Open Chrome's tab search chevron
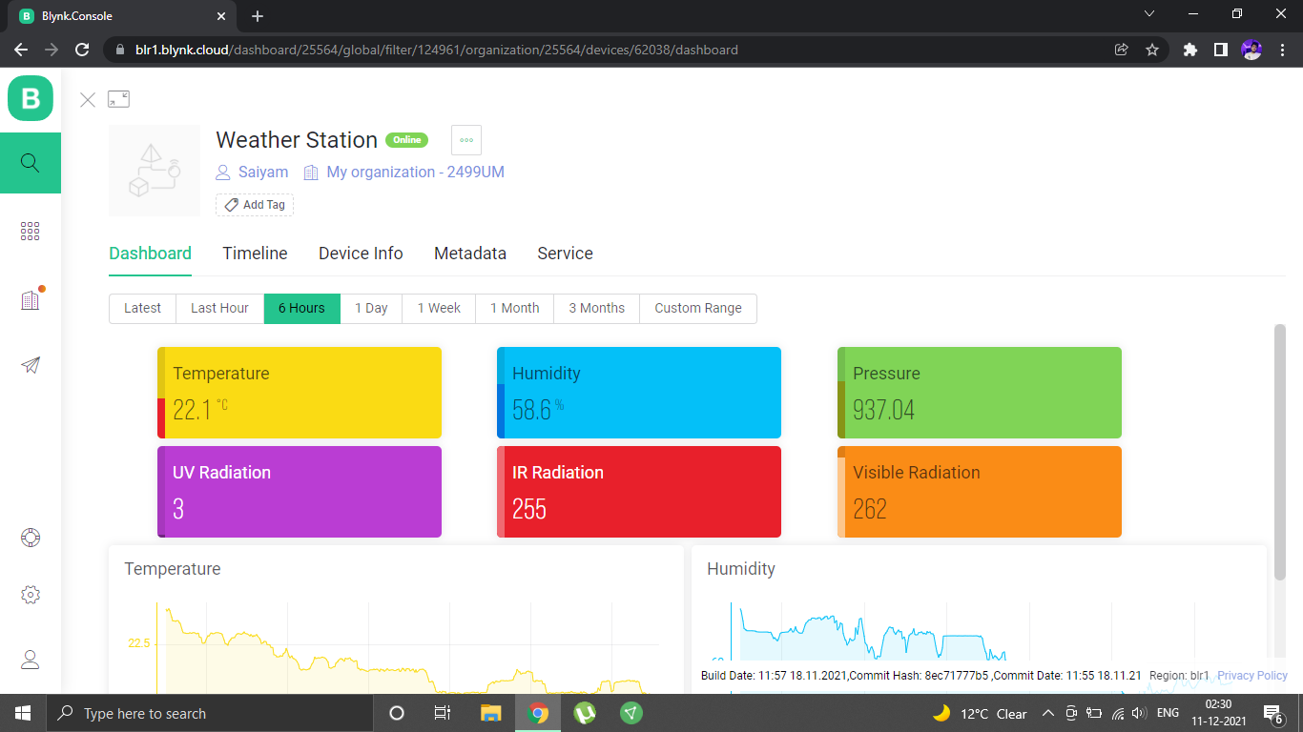The height and width of the screenshot is (732, 1303). [1149, 14]
